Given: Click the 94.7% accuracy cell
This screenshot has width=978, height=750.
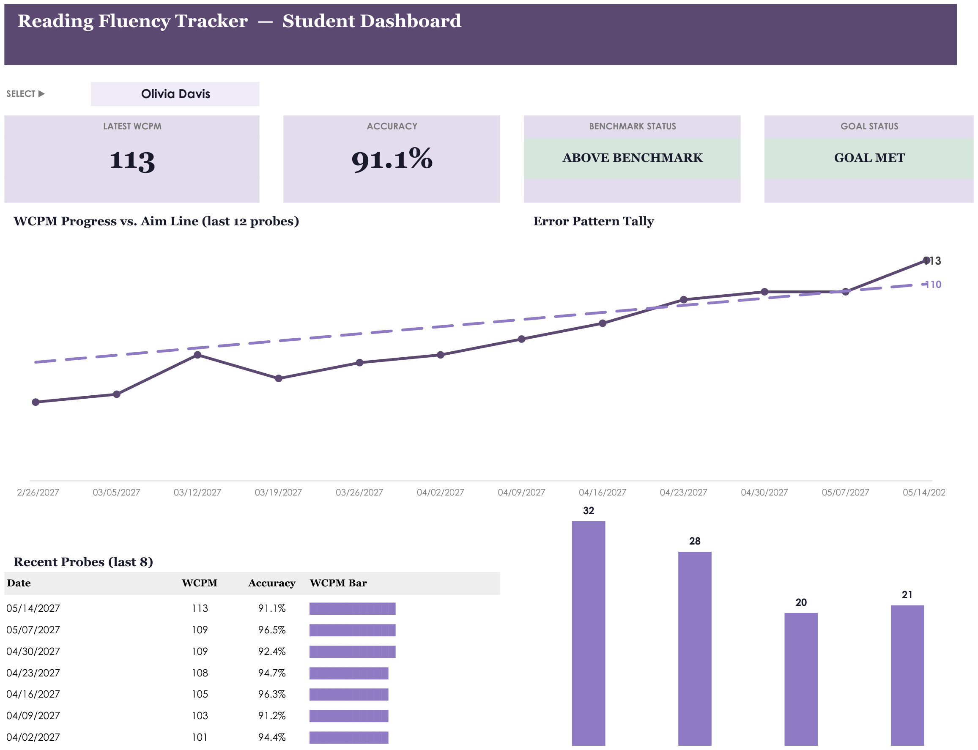Looking at the screenshot, I should [x=272, y=673].
